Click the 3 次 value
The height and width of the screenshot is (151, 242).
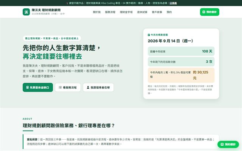pyautogui.click(x=209, y=62)
